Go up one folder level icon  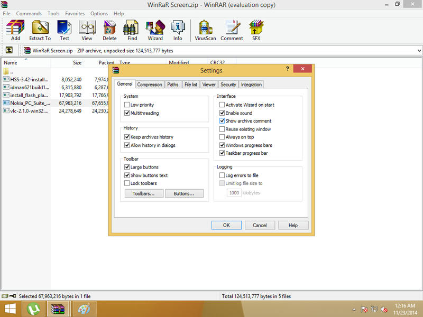[x=9, y=50]
